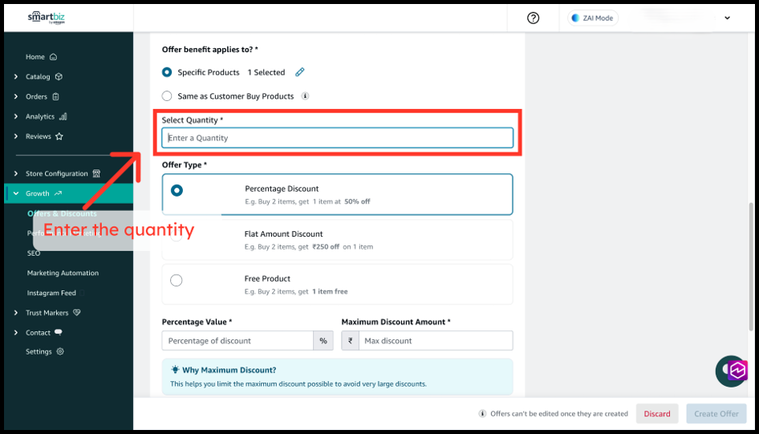This screenshot has height=434, width=759.
Task: Expand the Catalog sidebar section
Action: tap(16, 77)
